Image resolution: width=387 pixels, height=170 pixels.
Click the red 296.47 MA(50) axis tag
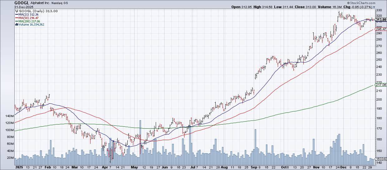click(380, 29)
